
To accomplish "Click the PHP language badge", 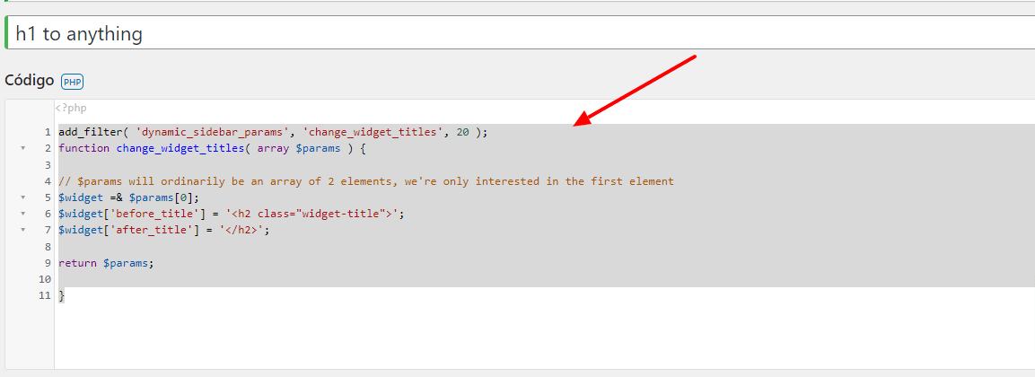I will pos(72,82).
